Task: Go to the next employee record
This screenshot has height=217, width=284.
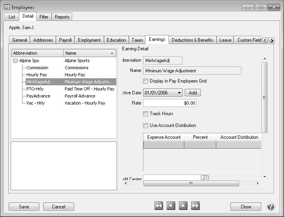Action: click(x=183, y=206)
